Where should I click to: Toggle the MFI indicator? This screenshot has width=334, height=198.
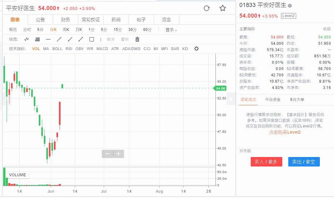[164, 49]
